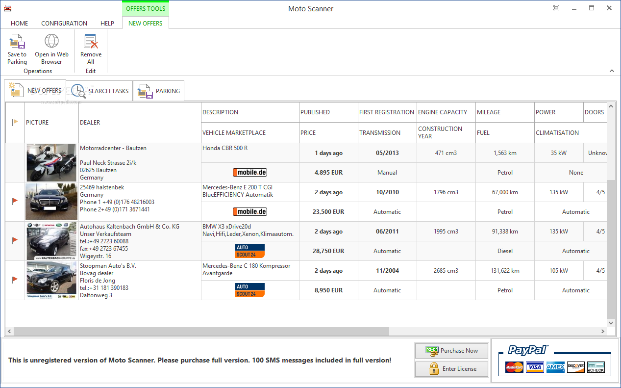This screenshot has width=621, height=388.
Task: Select the NEW OFFERS ribbon tab
Action: pyautogui.click(x=145, y=23)
